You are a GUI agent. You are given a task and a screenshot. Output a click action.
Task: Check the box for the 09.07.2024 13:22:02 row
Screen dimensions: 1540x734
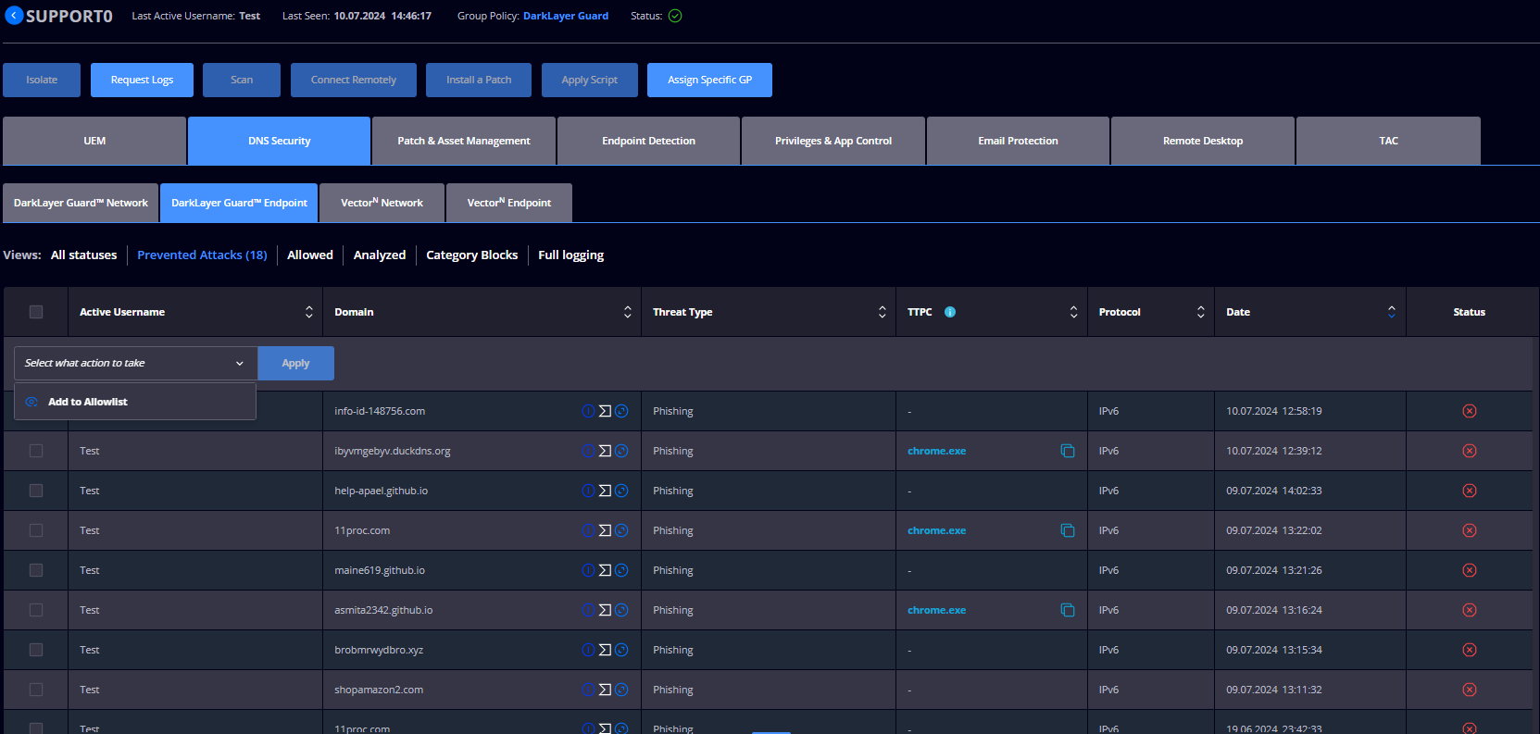(36, 530)
